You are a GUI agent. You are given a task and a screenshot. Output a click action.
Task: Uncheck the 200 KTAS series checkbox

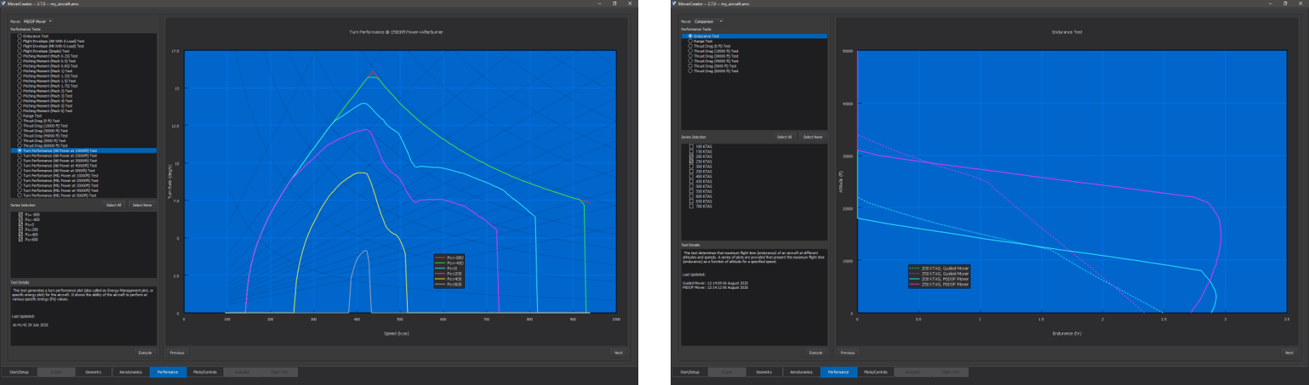click(691, 156)
